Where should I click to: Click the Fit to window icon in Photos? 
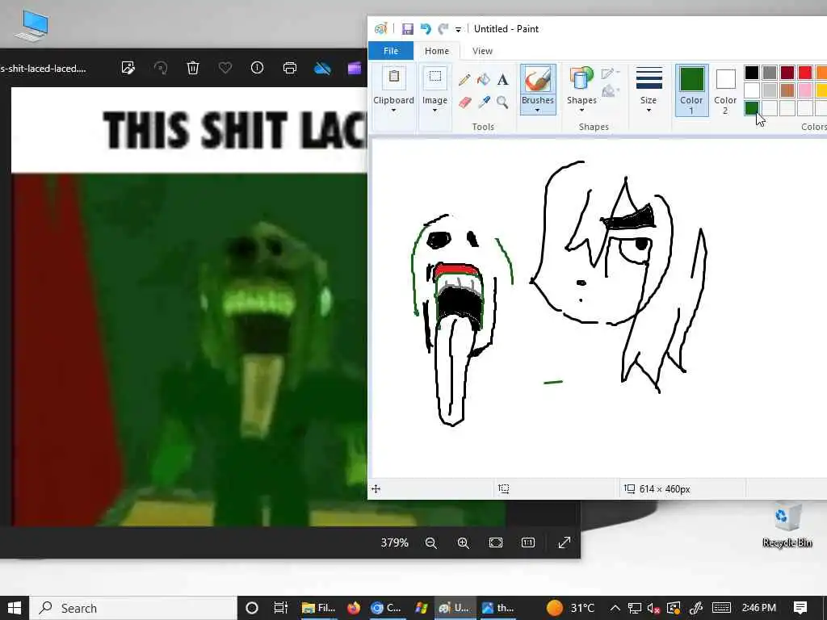coord(496,543)
